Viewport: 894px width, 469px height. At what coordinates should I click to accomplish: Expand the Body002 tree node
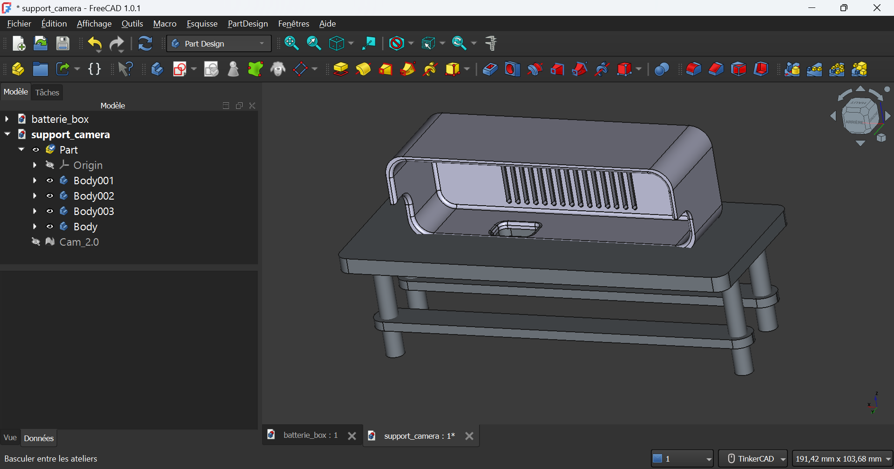pyautogui.click(x=35, y=196)
